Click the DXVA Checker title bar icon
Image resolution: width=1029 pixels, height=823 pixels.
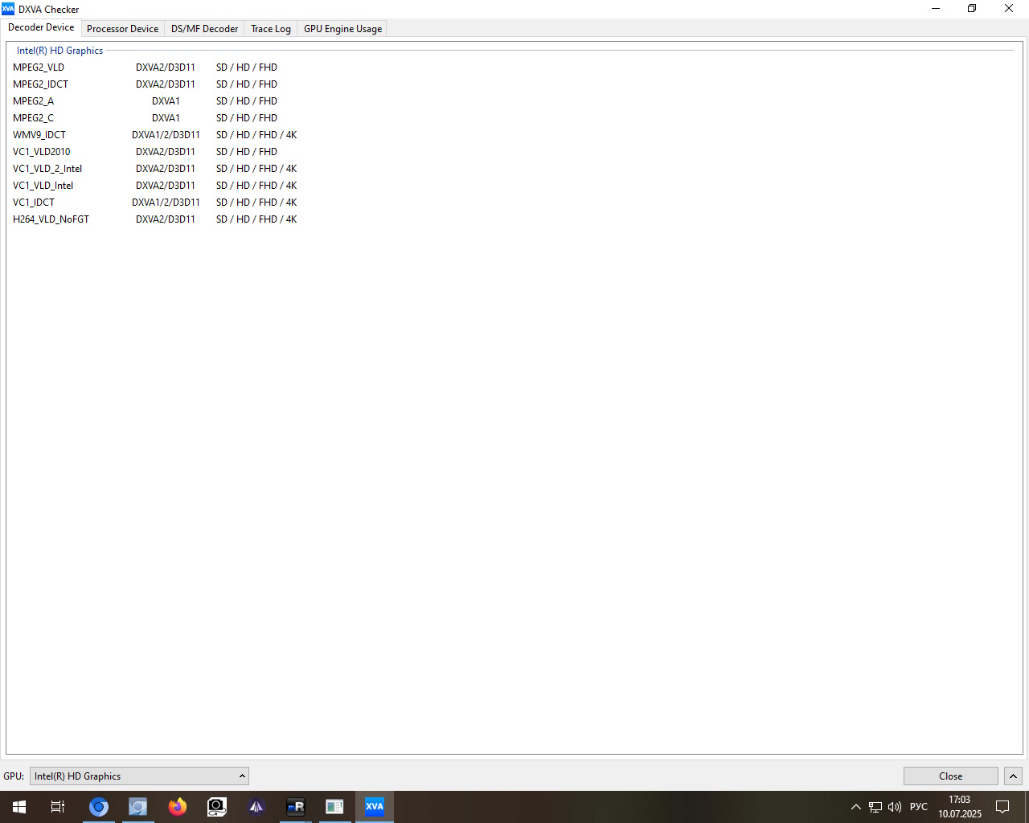(8, 9)
